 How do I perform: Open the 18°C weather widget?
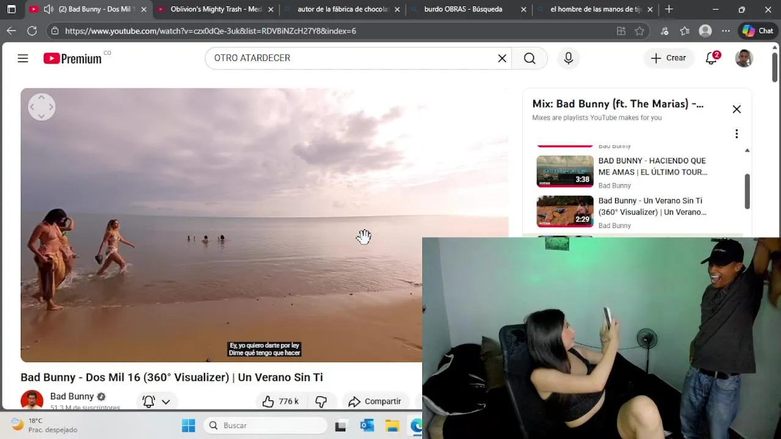44,425
